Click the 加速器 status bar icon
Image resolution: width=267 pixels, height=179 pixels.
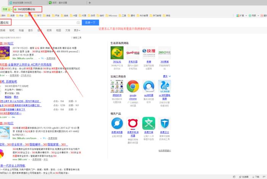(244, 177)
